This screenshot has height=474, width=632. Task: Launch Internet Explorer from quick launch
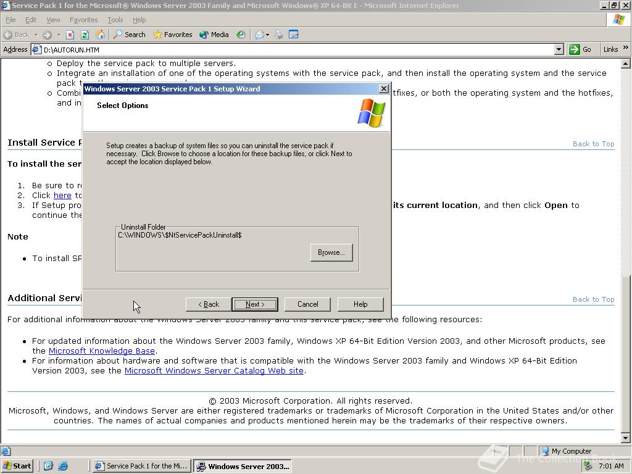coord(64,466)
